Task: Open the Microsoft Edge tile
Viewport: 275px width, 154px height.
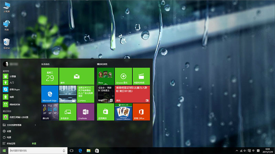Action: 50,94
